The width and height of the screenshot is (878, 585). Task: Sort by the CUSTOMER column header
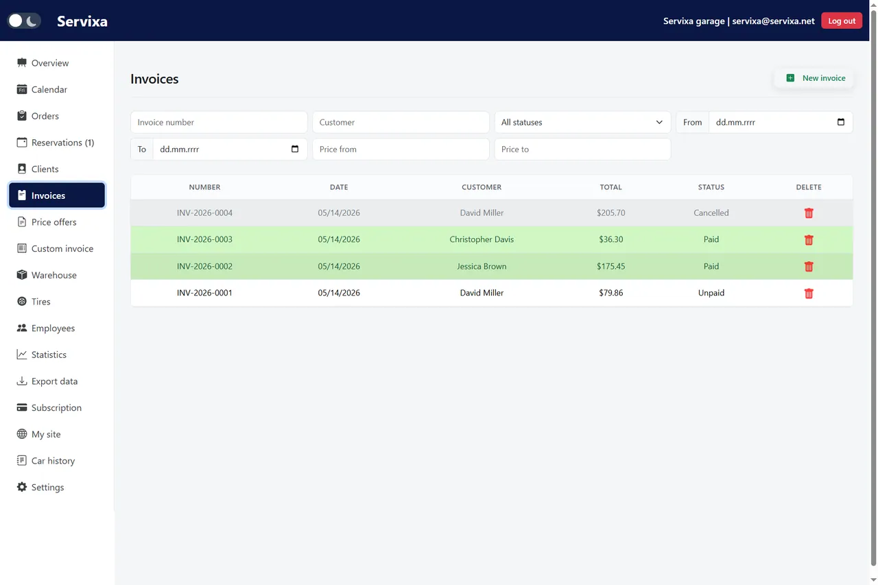pos(482,187)
